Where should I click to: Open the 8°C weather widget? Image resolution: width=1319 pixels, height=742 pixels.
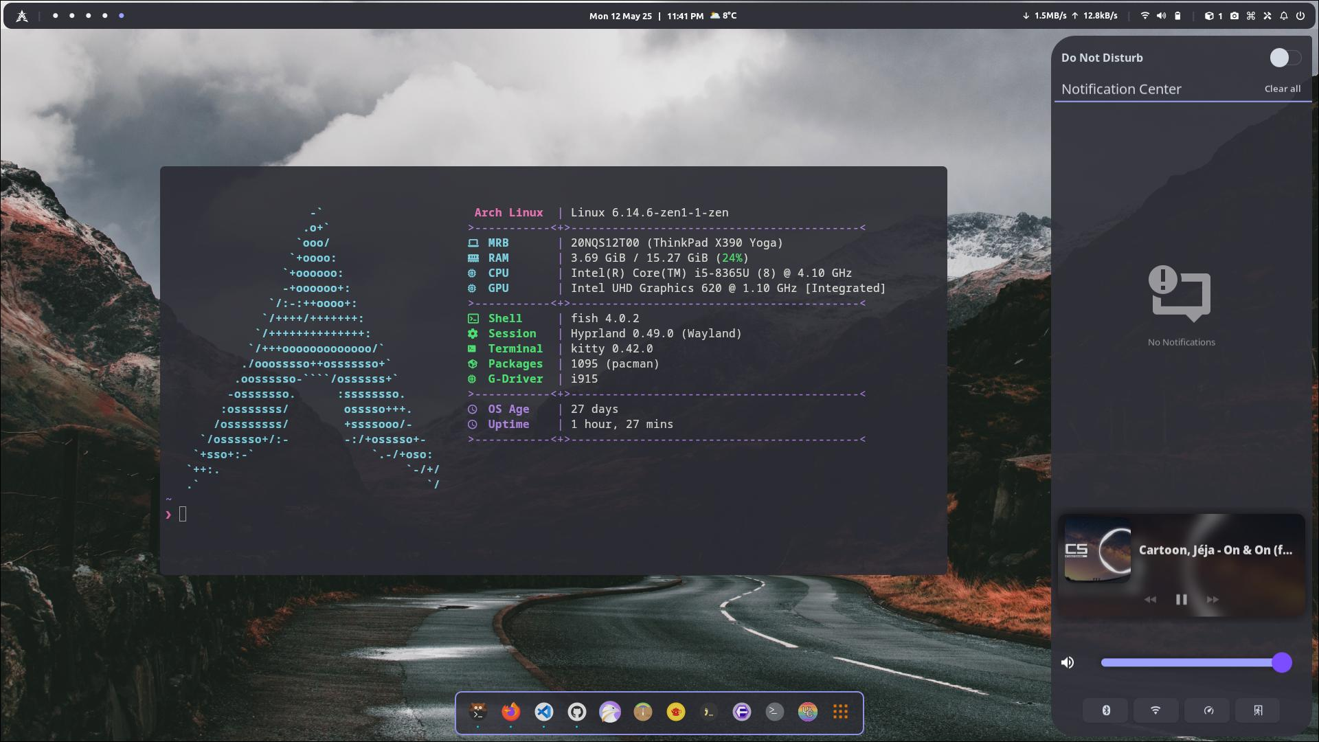coord(723,15)
